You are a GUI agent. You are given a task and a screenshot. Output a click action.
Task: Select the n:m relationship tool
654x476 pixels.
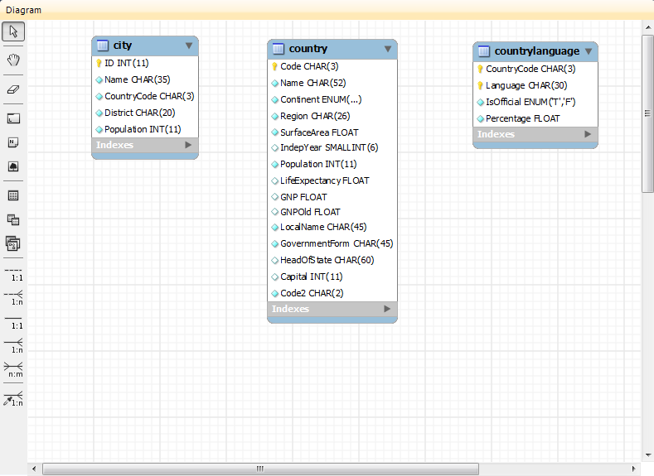(13, 369)
